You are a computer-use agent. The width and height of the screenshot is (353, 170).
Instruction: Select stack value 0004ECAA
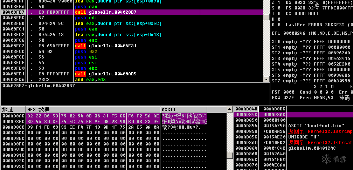[274, 165]
